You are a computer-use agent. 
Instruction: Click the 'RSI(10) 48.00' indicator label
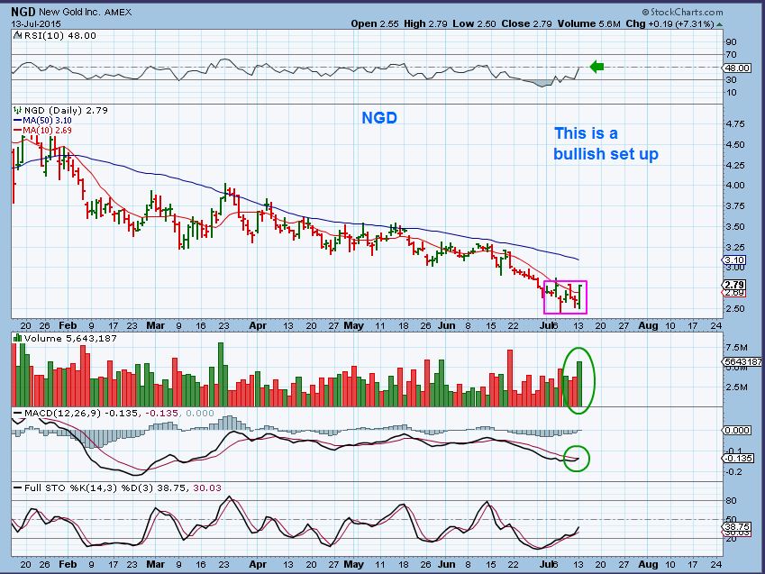(59, 35)
